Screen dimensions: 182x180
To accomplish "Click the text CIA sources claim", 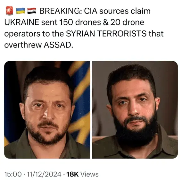I will click(x=117, y=11).
